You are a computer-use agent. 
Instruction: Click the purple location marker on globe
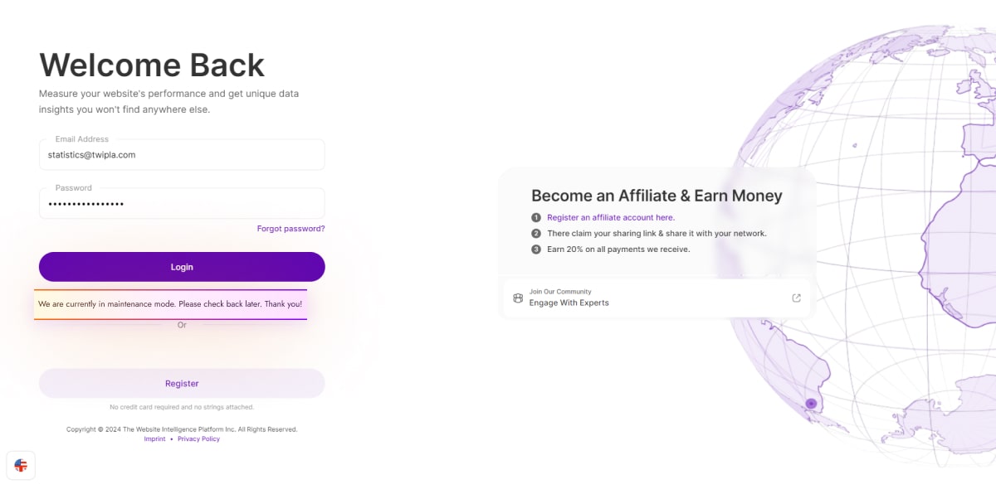pos(811,404)
